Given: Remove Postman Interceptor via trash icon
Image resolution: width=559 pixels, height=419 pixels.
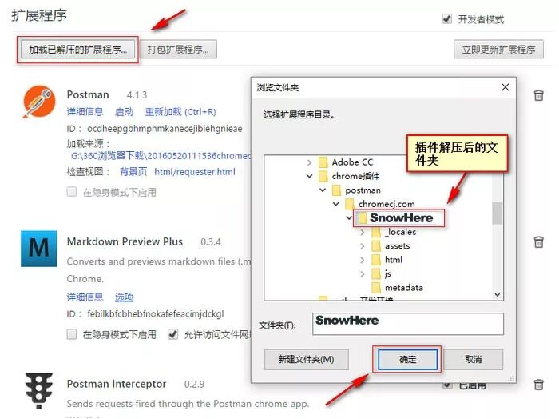Looking at the screenshot, I should 538,385.
